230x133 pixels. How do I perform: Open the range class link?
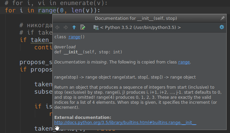[74, 37]
